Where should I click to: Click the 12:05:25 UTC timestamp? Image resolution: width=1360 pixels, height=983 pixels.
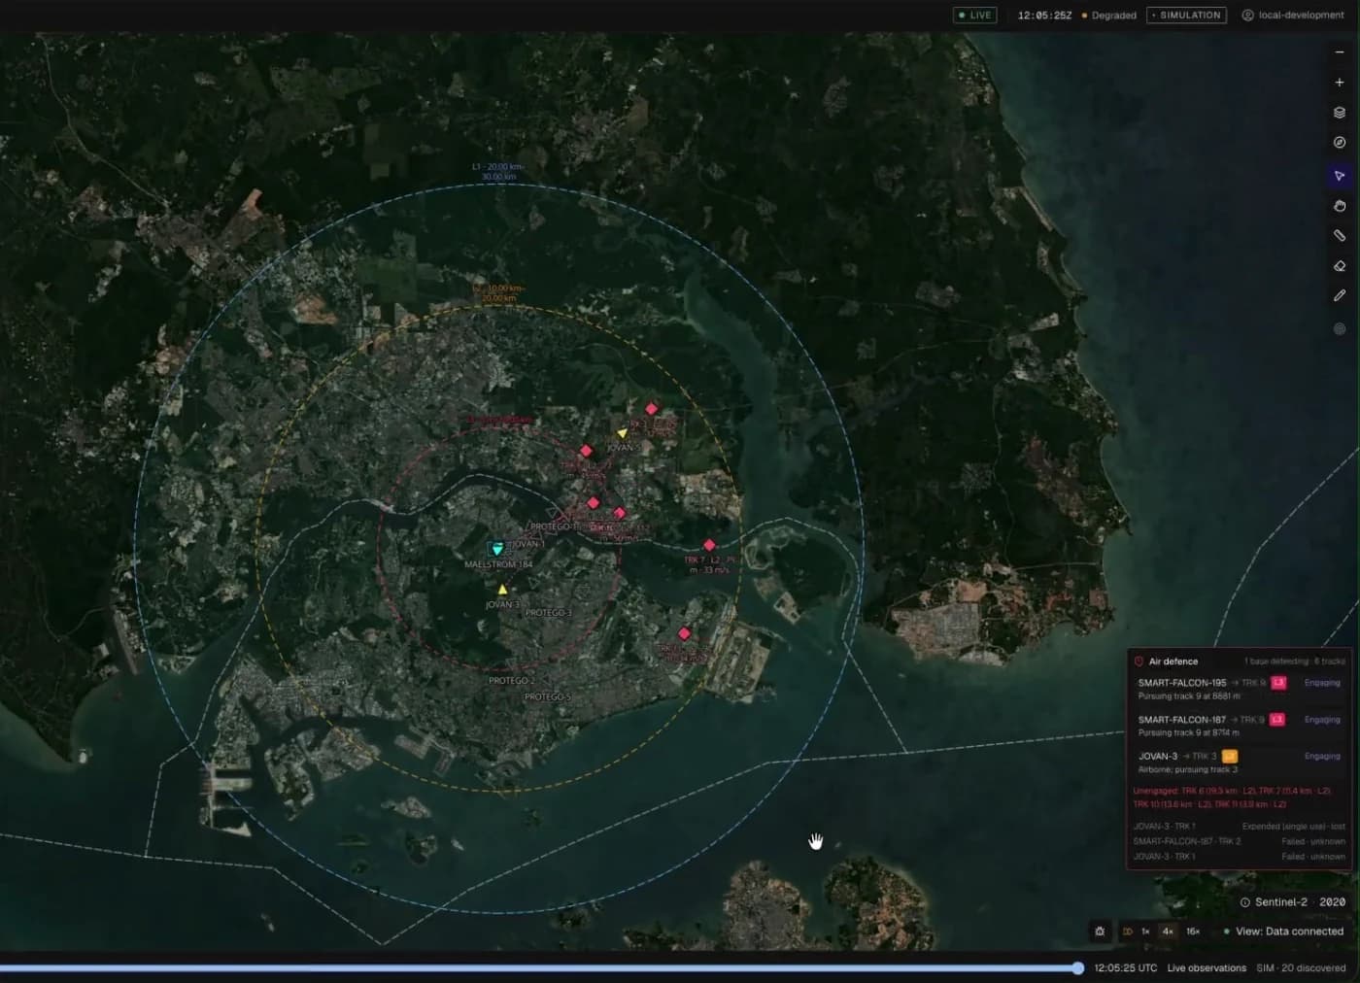pyautogui.click(x=1125, y=968)
